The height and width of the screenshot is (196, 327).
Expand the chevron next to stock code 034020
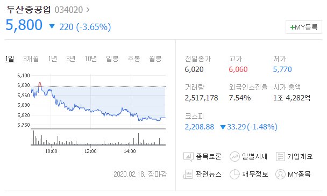coord(88,10)
